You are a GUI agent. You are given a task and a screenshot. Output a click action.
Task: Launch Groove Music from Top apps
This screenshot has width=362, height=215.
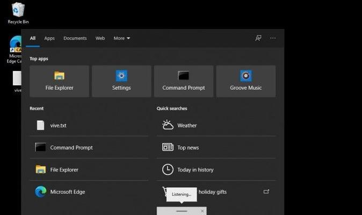click(246, 81)
